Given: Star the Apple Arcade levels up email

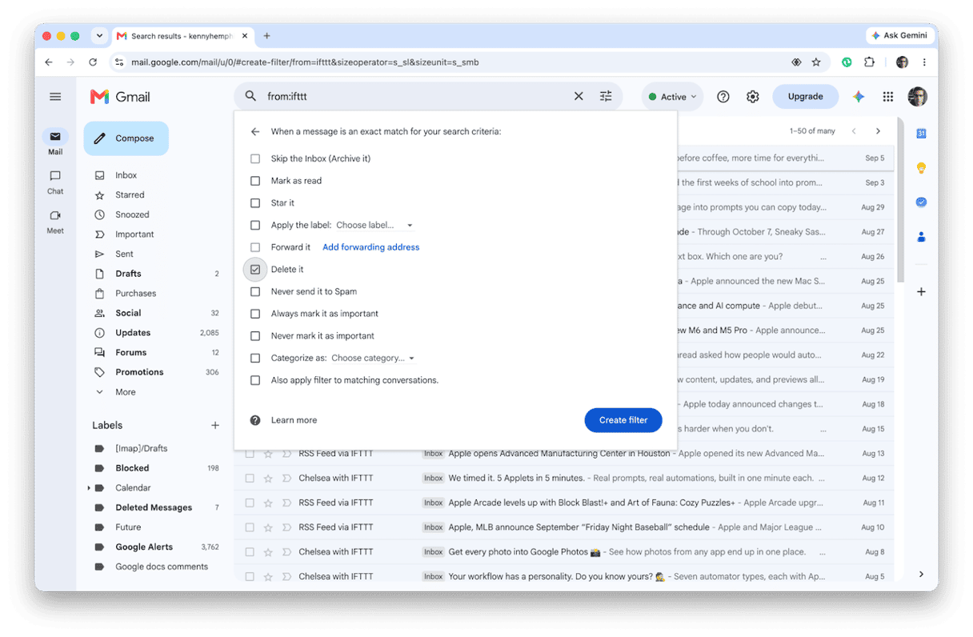Looking at the screenshot, I should 268,503.
